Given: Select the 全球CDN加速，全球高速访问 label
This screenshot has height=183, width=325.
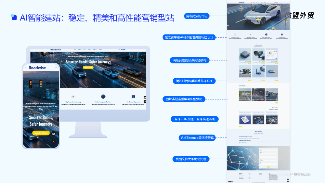Looking at the screenshot, I should pos(195,119).
